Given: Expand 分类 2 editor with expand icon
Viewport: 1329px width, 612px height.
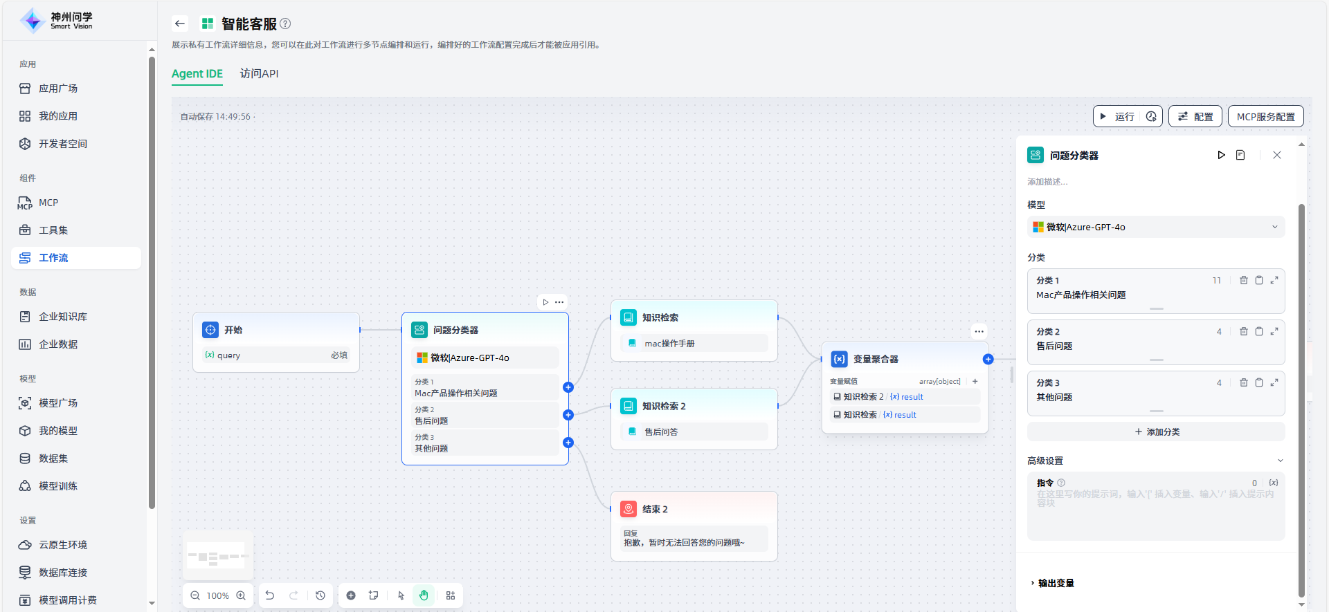Looking at the screenshot, I should pos(1274,331).
